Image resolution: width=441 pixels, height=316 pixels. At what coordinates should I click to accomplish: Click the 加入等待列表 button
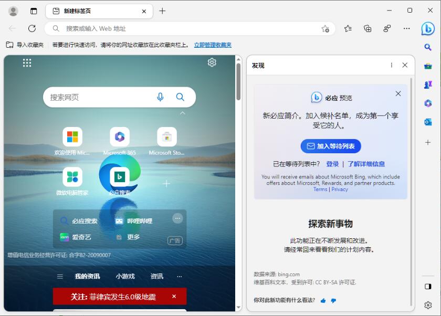coord(331,146)
